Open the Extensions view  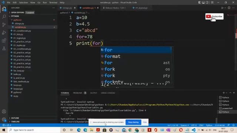(4, 41)
